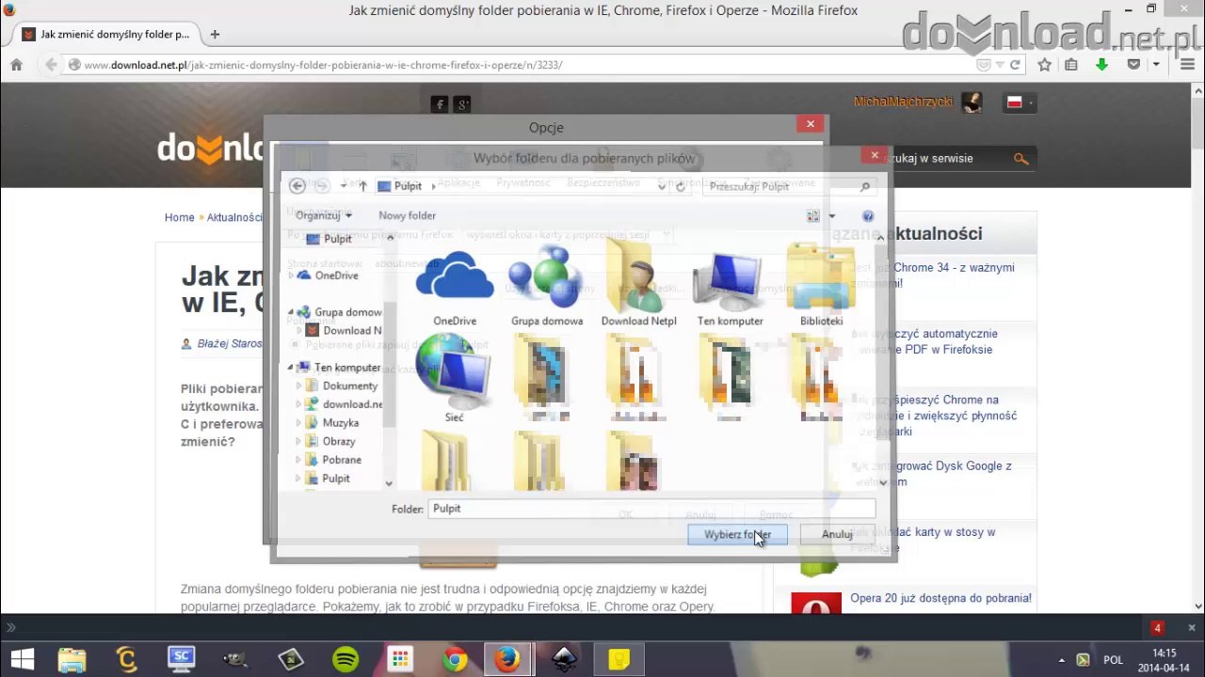Click the Firefox home button
This screenshot has width=1205, height=677.
pos(16,65)
